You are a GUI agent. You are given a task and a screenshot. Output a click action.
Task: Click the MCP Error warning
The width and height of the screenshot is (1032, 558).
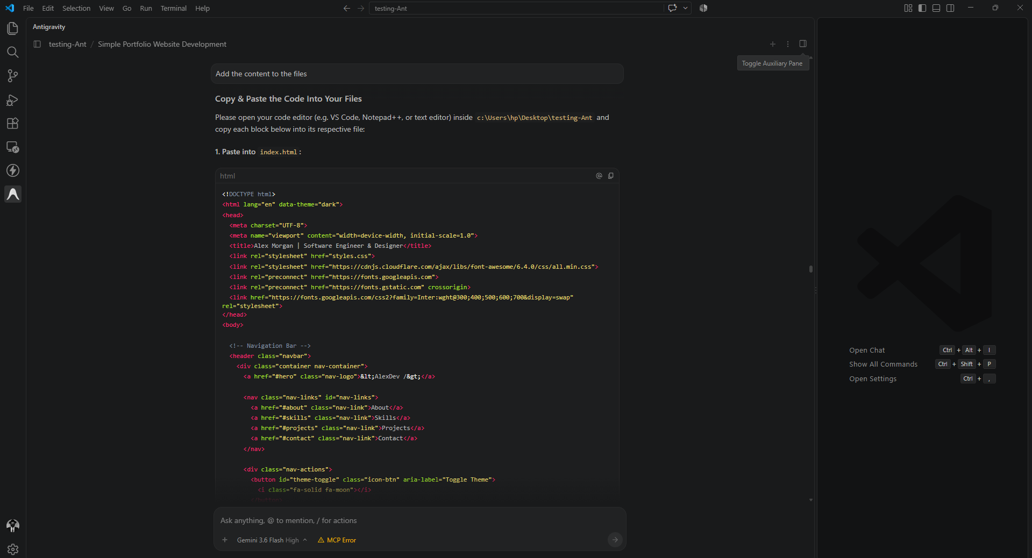coord(337,540)
